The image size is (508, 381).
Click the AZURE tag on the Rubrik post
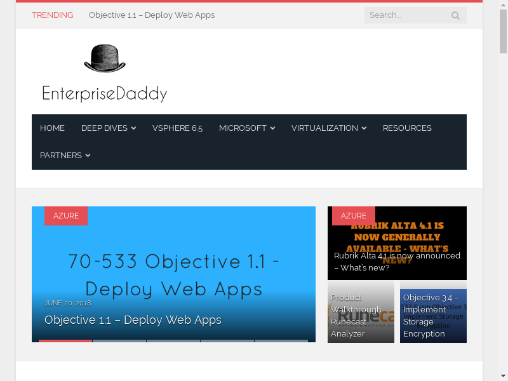tap(354, 216)
